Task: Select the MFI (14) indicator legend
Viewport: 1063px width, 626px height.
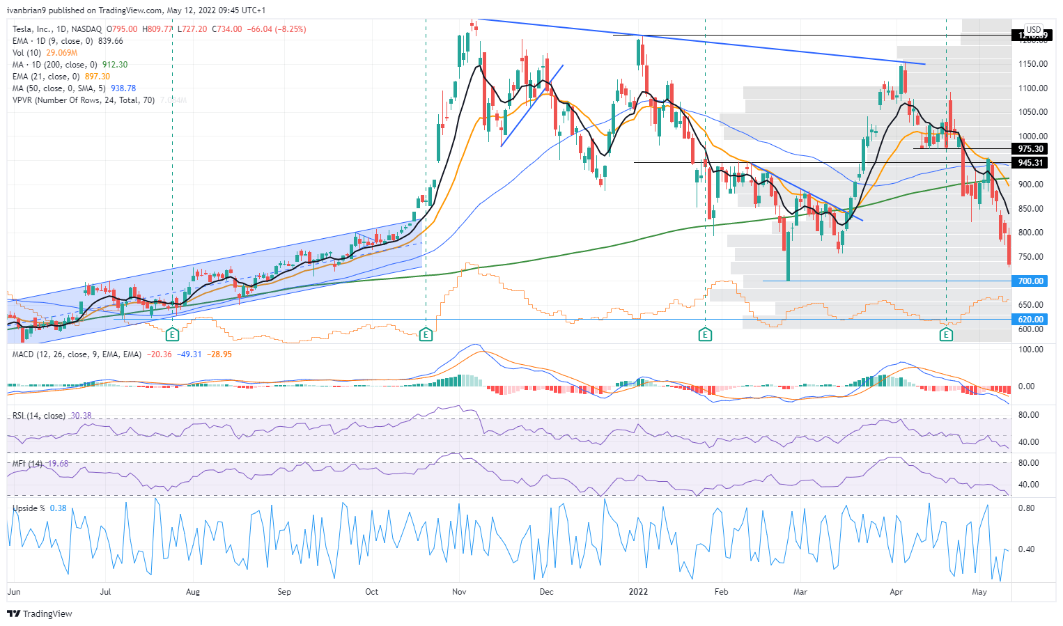Action: click(27, 464)
